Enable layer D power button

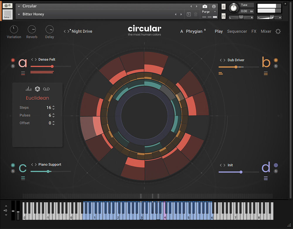(276, 165)
